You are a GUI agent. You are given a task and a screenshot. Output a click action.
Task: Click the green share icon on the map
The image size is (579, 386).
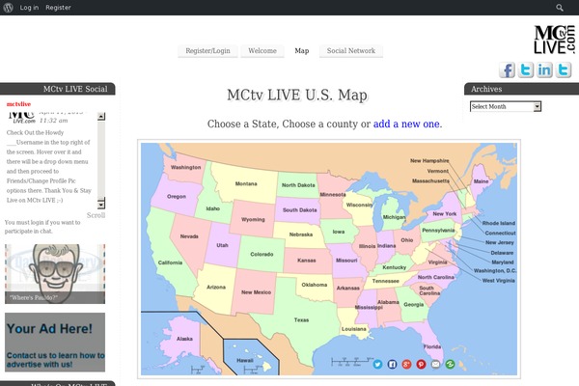point(450,365)
